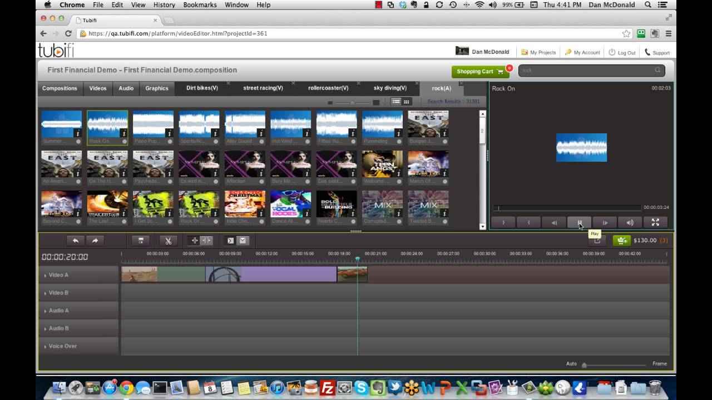
Task: Expand the Voice Over track
Action: [45, 347]
